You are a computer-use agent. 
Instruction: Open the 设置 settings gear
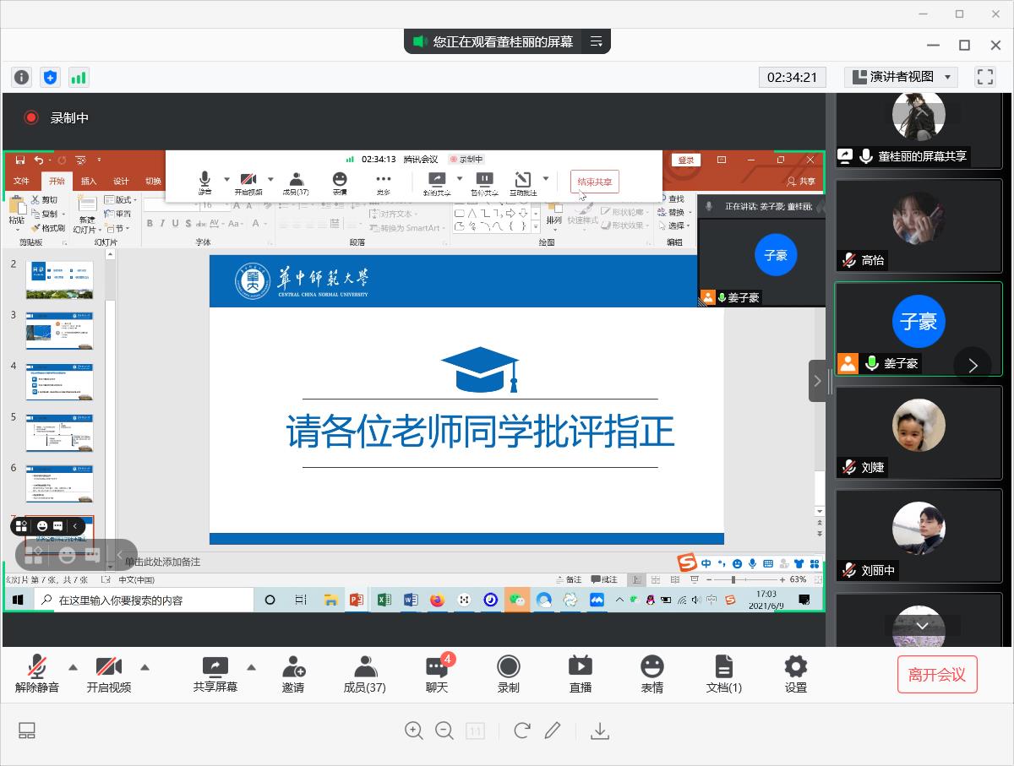[795, 674]
